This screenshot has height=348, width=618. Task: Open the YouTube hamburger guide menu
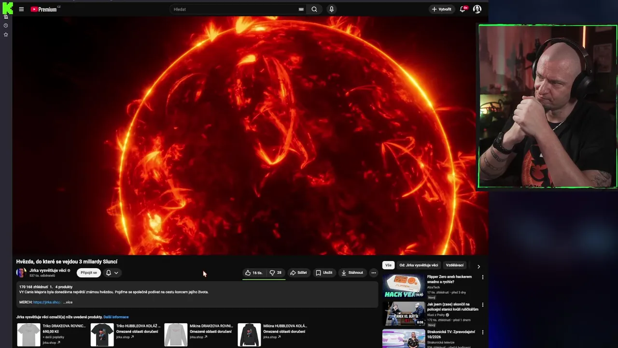21,9
